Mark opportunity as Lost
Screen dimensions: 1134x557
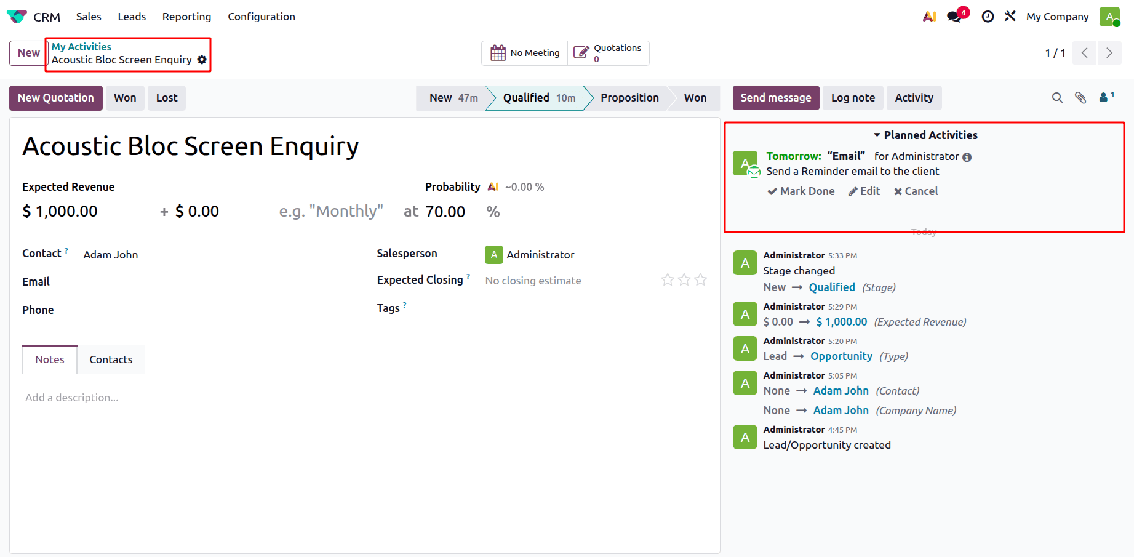coord(167,98)
